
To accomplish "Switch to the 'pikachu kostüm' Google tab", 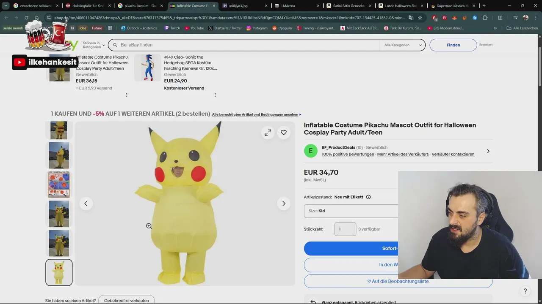I will [x=141, y=6].
